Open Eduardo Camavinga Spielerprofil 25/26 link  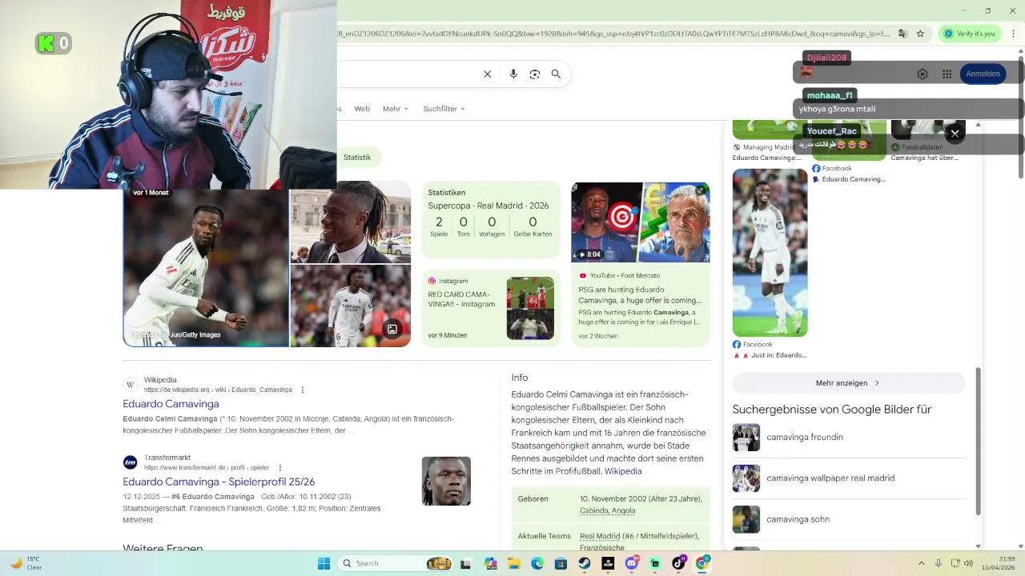click(219, 482)
